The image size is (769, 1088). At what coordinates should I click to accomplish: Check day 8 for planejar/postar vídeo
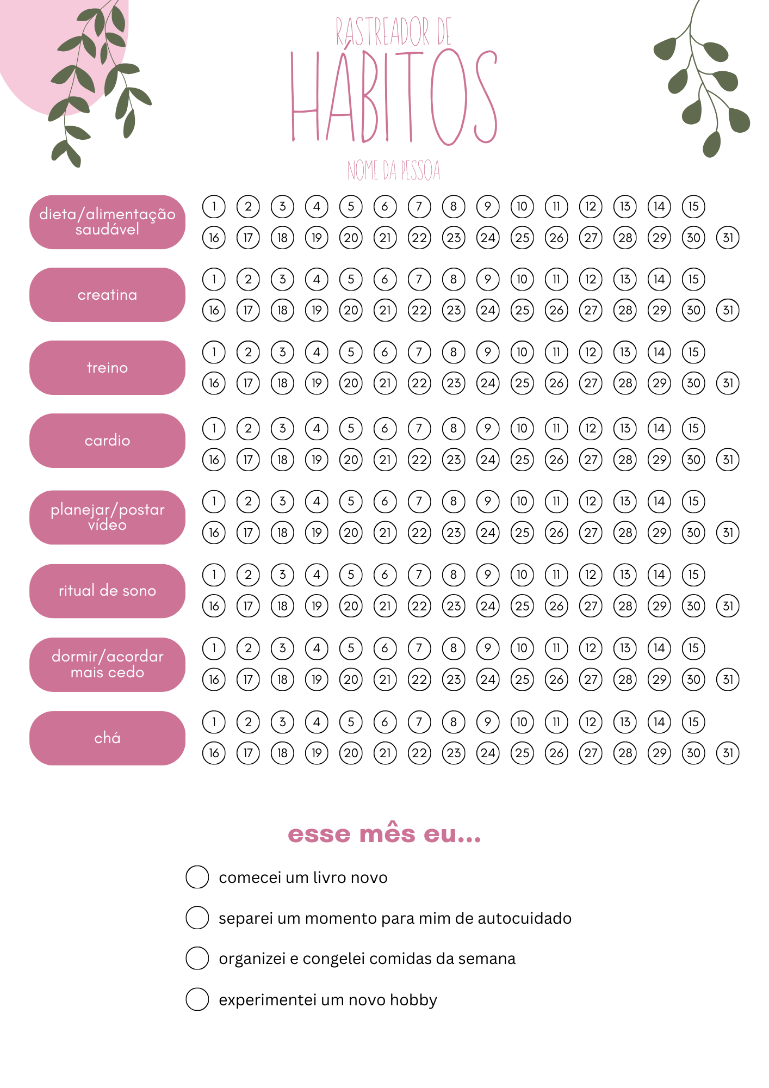(454, 502)
